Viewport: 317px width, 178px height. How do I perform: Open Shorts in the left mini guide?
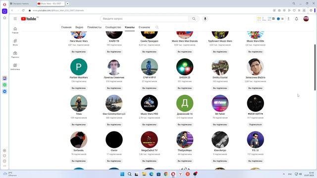tap(15, 42)
